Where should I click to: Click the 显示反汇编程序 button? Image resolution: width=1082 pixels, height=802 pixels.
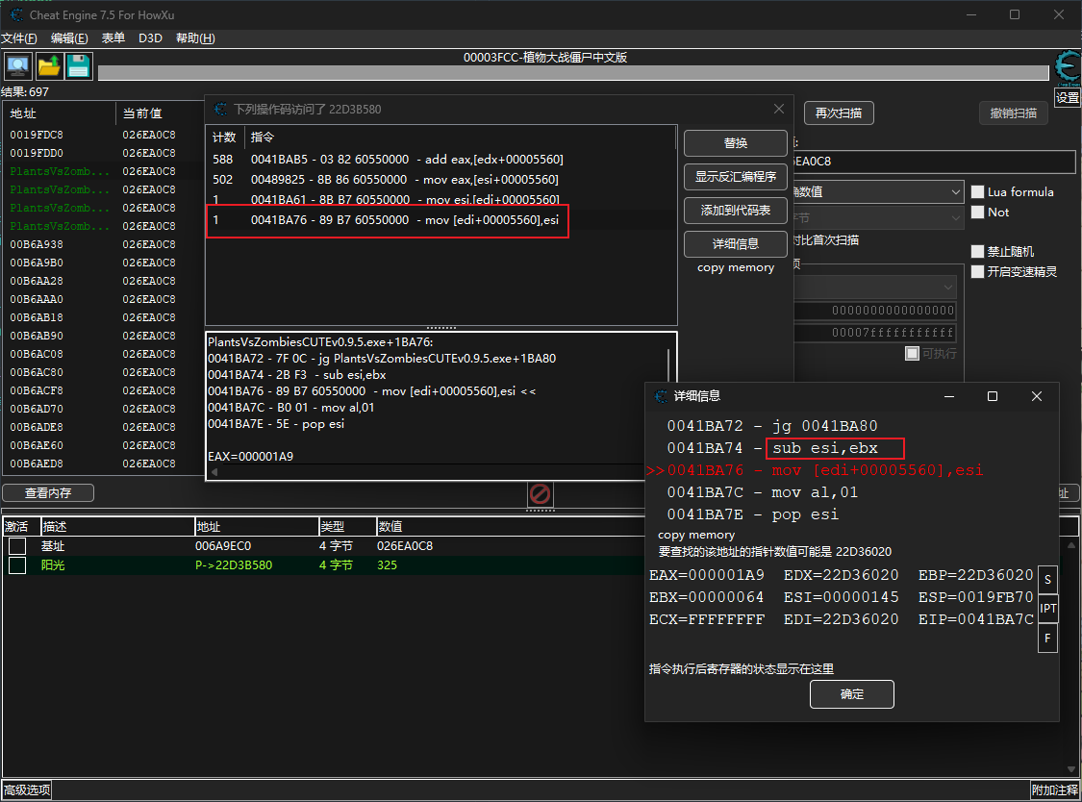point(736,177)
